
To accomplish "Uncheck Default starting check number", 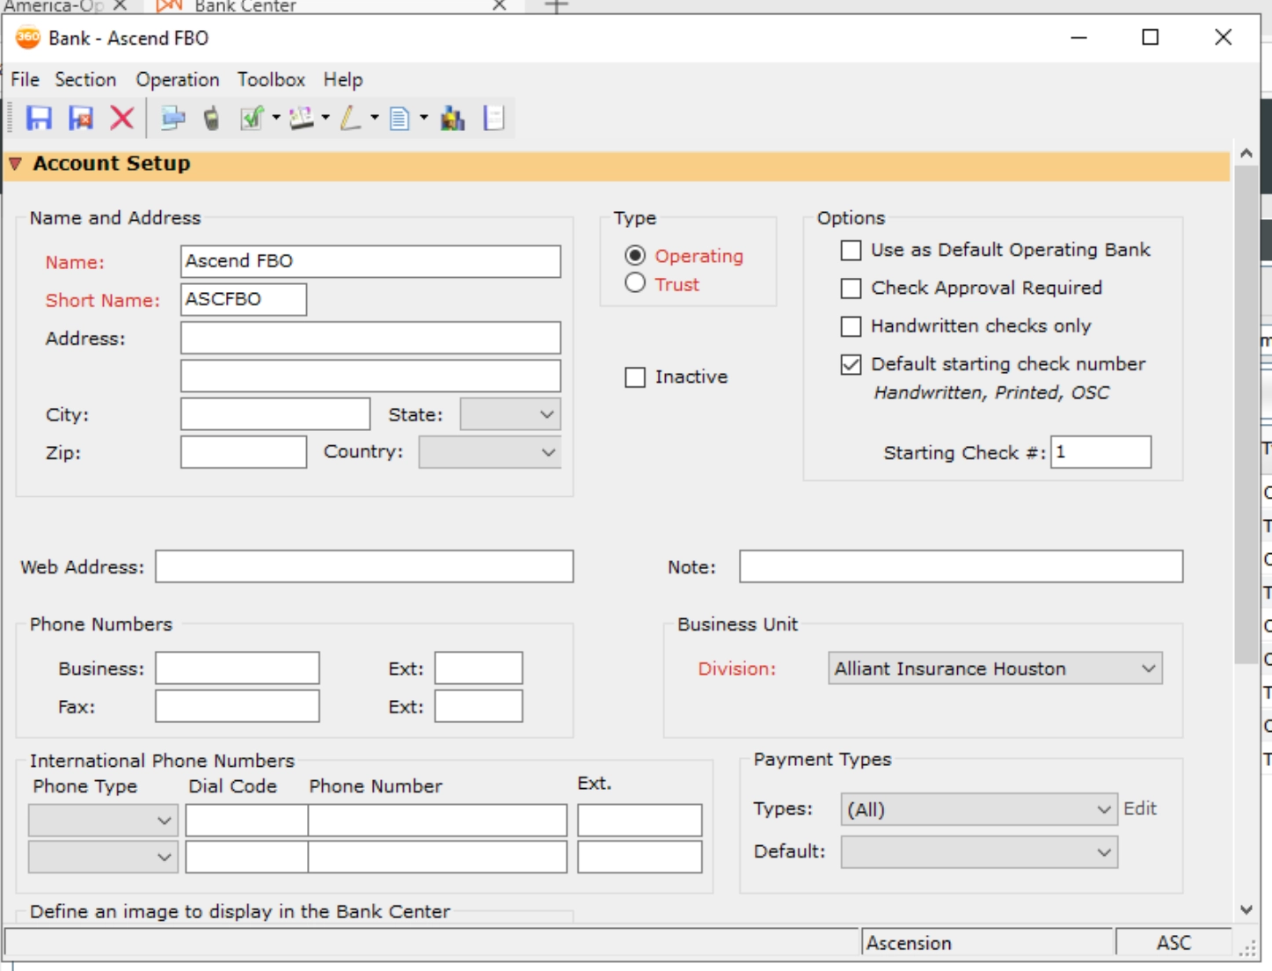I will point(851,364).
